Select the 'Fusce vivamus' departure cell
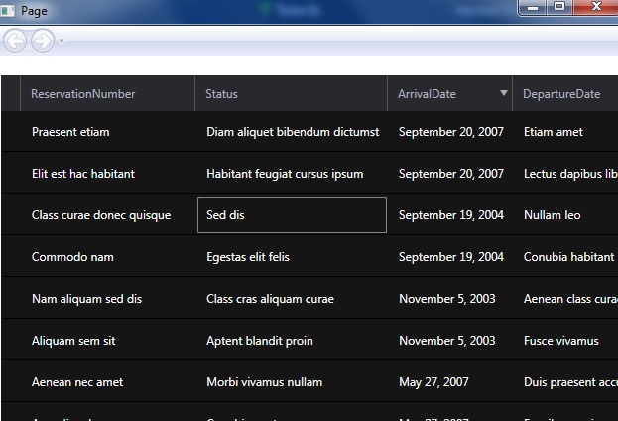The width and height of the screenshot is (618, 421). [x=561, y=341]
